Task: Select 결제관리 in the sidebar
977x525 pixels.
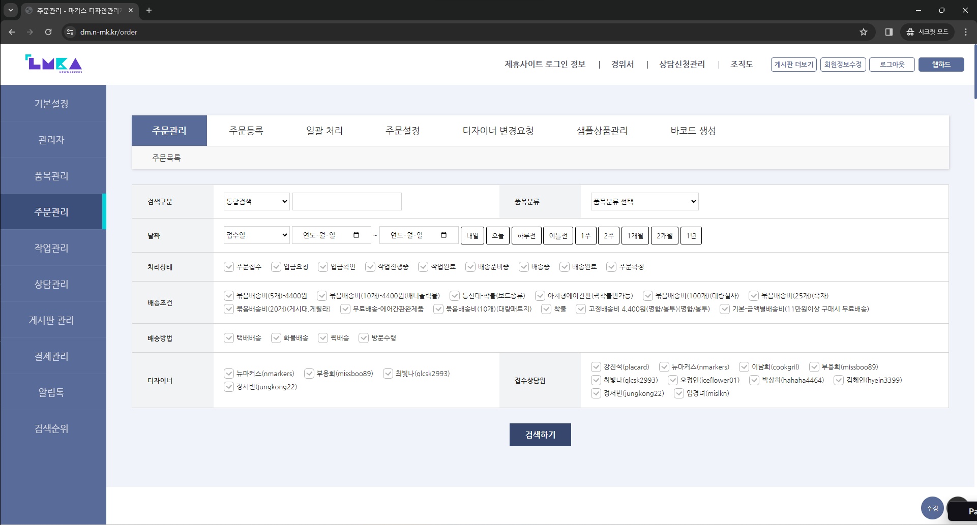Action: [x=51, y=356]
